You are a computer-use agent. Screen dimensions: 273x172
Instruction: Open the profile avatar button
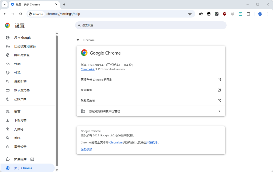click(x=260, y=14)
